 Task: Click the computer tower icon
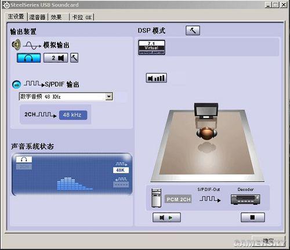click(x=156, y=198)
